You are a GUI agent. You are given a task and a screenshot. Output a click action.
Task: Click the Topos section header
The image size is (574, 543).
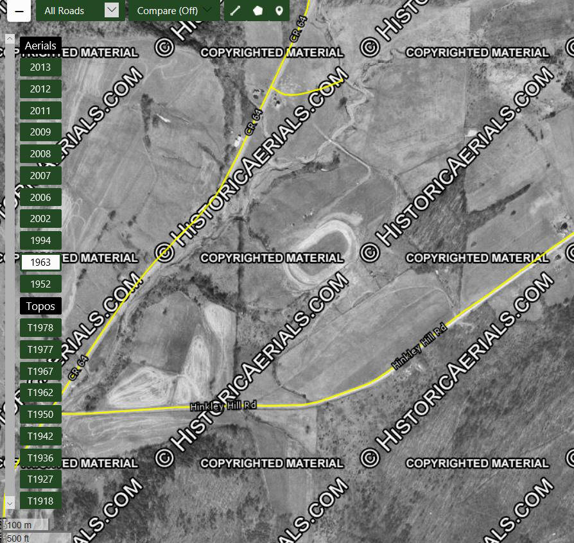(x=40, y=306)
